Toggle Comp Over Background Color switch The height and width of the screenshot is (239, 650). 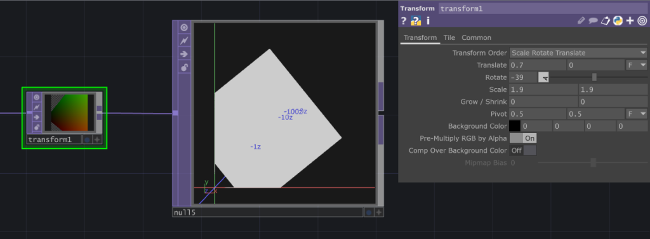tap(523, 150)
